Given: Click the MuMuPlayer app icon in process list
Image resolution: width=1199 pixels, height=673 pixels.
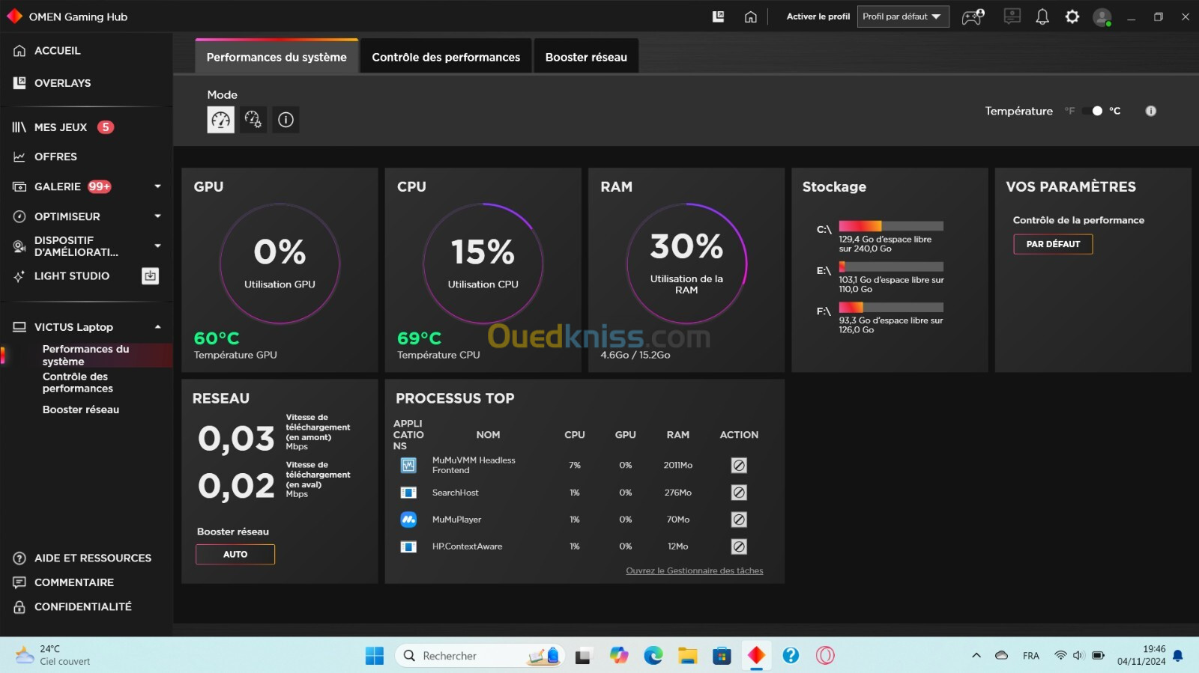Looking at the screenshot, I should [x=408, y=520].
